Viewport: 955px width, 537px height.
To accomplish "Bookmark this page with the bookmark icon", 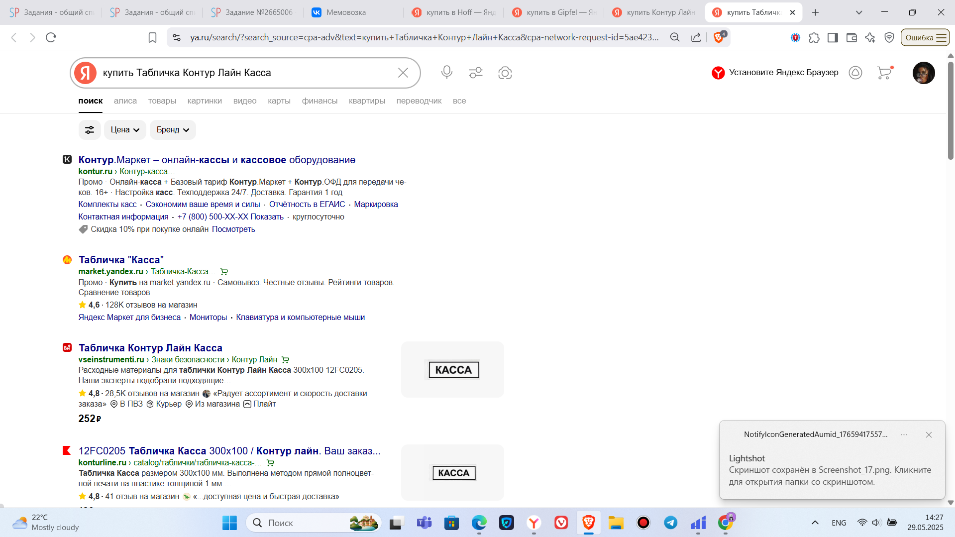I will tap(153, 37).
